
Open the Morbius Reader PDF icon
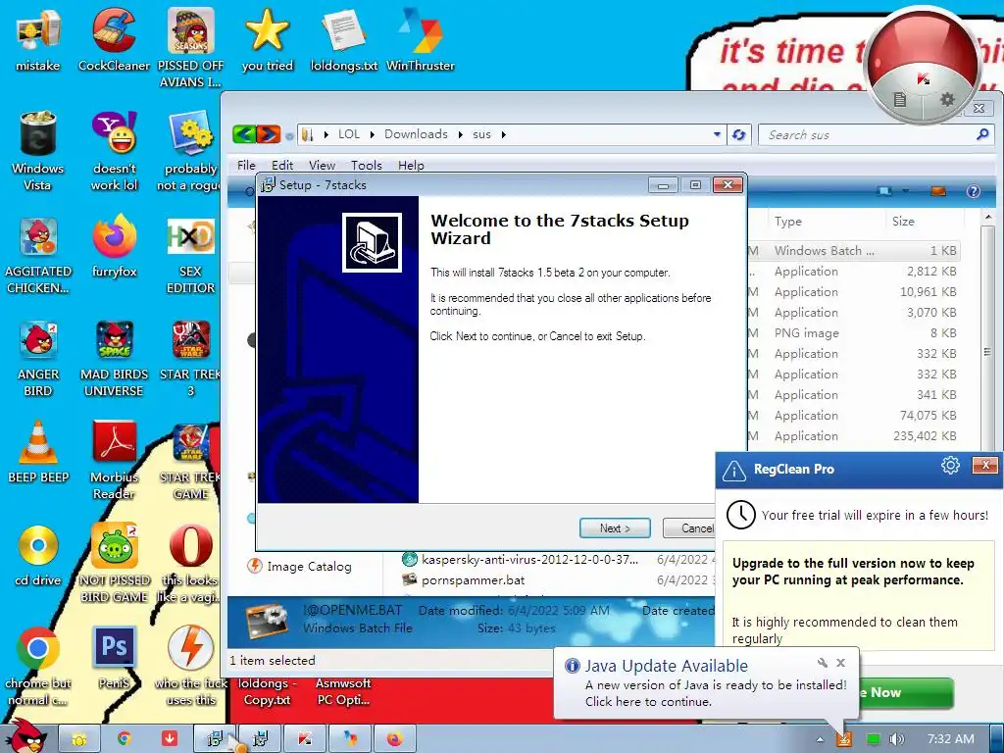pyautogui.click(x=114, y=460)
